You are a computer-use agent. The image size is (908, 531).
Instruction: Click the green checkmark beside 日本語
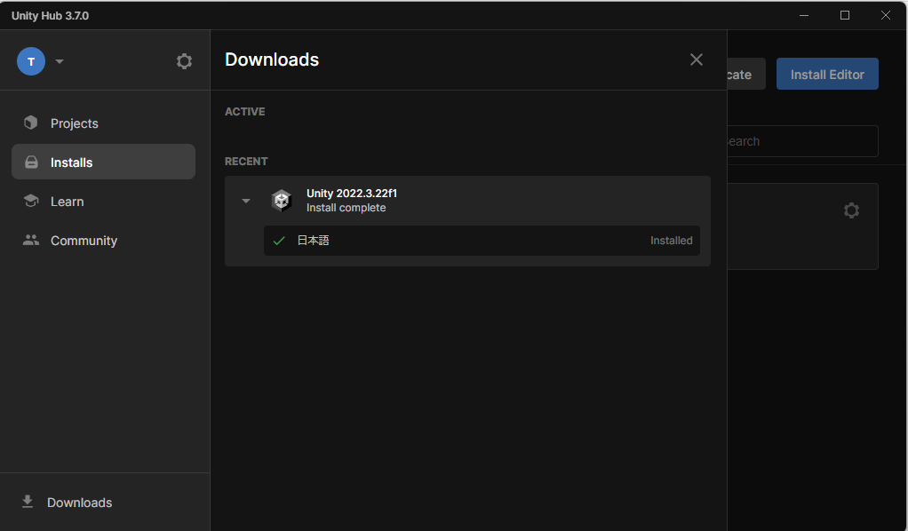coord(279,241)
